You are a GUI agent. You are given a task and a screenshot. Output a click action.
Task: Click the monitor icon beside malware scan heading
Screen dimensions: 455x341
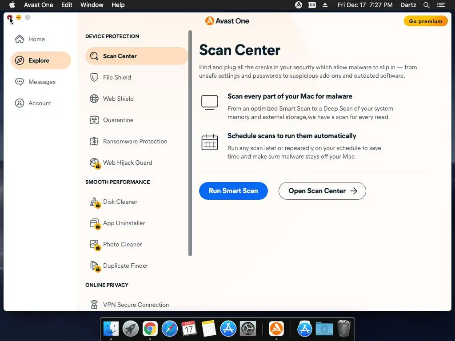click(x=210, y=103)
